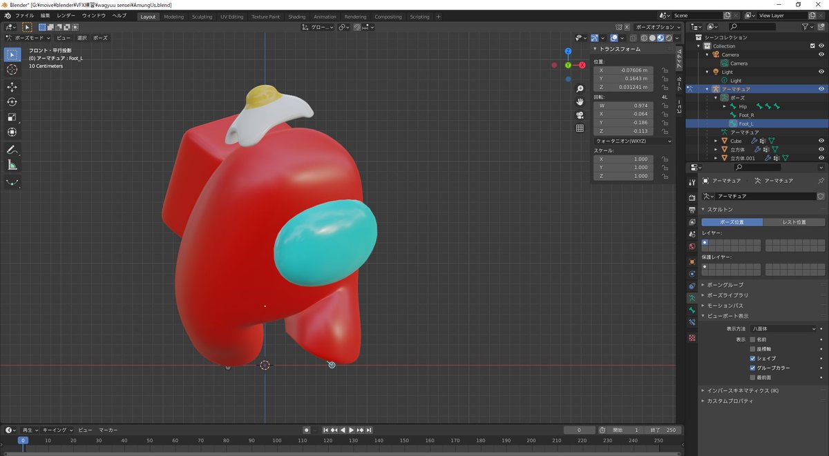The height and width of the screenshot is (456, 829).
Task: Click the レスト位置 button
Action: (794, 222)
